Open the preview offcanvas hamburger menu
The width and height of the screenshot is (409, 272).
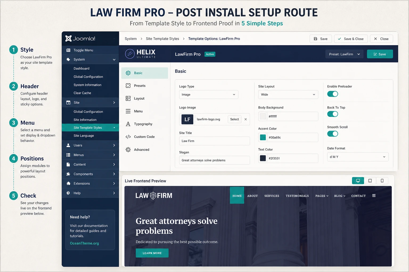click(374, 196)
